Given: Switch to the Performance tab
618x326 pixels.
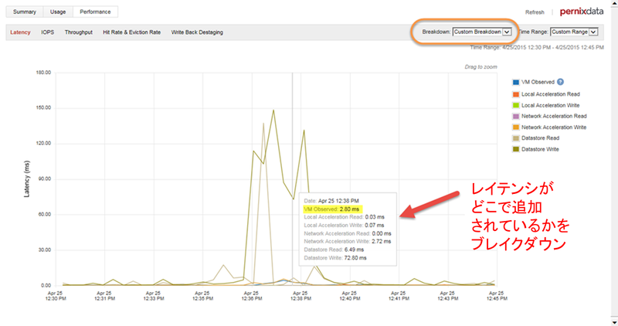Looking at the screenshot, I should [x=95, y=12].
